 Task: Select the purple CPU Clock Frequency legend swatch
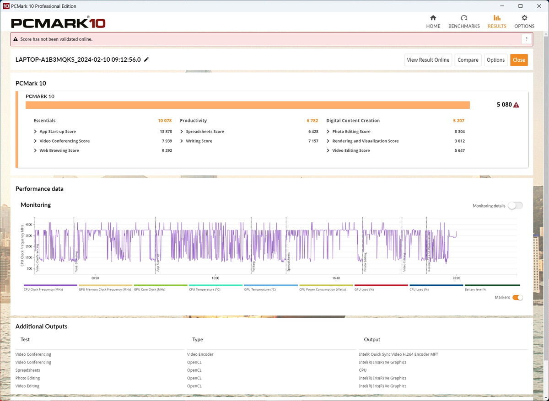(x=50, y=285)
